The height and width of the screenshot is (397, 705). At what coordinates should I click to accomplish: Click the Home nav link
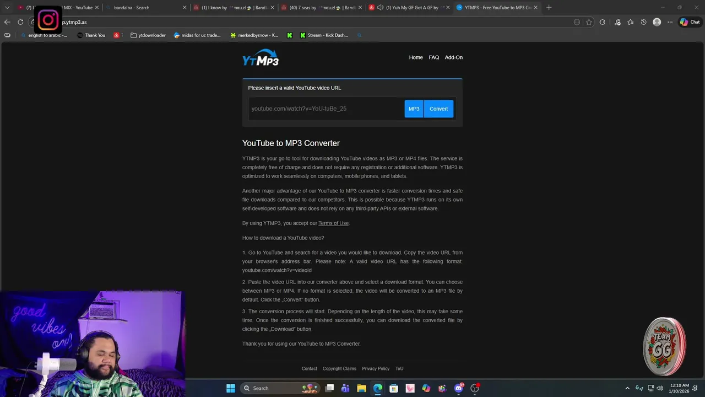click(416, 57)
